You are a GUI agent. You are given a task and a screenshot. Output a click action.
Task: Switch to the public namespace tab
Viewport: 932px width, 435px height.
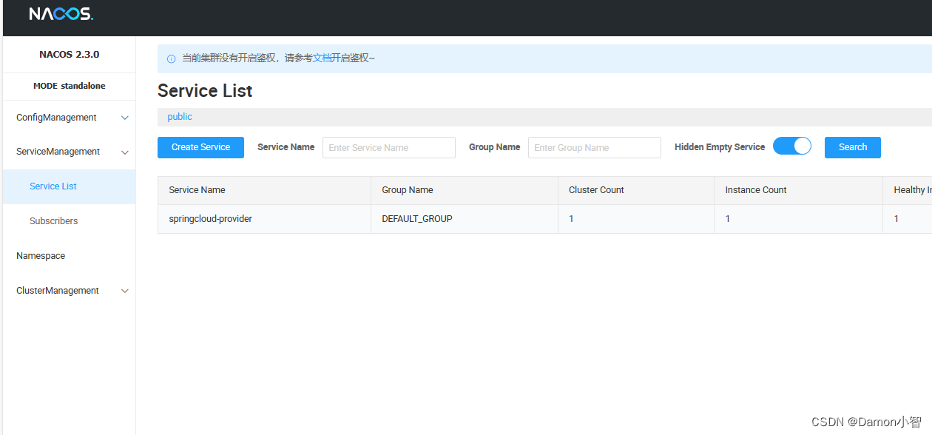point(179,116)
